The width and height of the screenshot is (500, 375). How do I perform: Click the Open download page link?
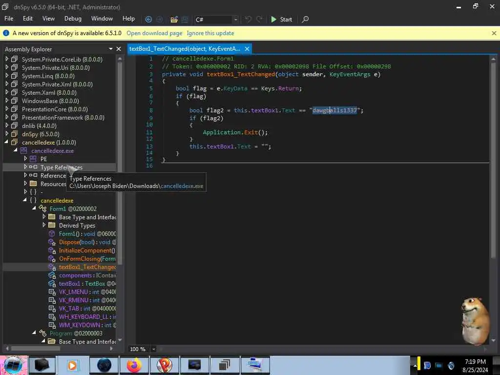[x=154, y=33]
